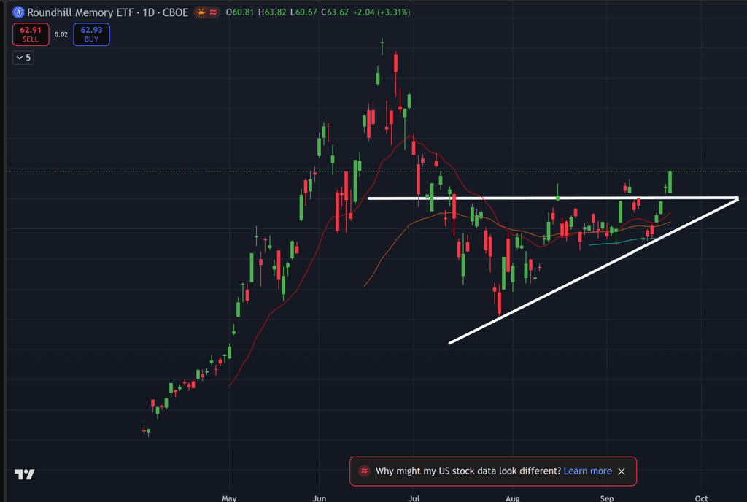Image resolution: width=747 pixels, height=502 pixels.
Task: Click the May label on time axis
Action: pyautogui.click(x=229, y=498)
